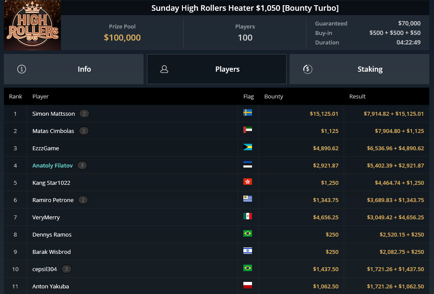Click Simon Mattsson's Sweden flag

click(x=247, y=112)
